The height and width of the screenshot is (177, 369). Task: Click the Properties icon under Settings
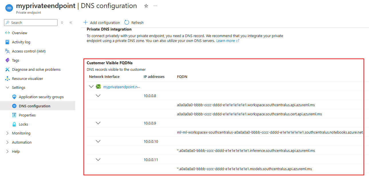[14, 115]
